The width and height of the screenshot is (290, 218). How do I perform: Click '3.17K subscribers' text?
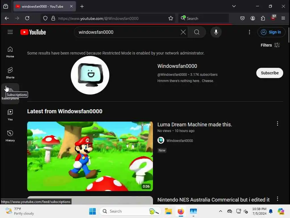204,75
